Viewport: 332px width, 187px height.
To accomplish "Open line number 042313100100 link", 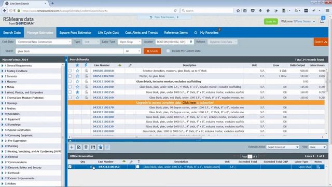I will coord(103,87).
